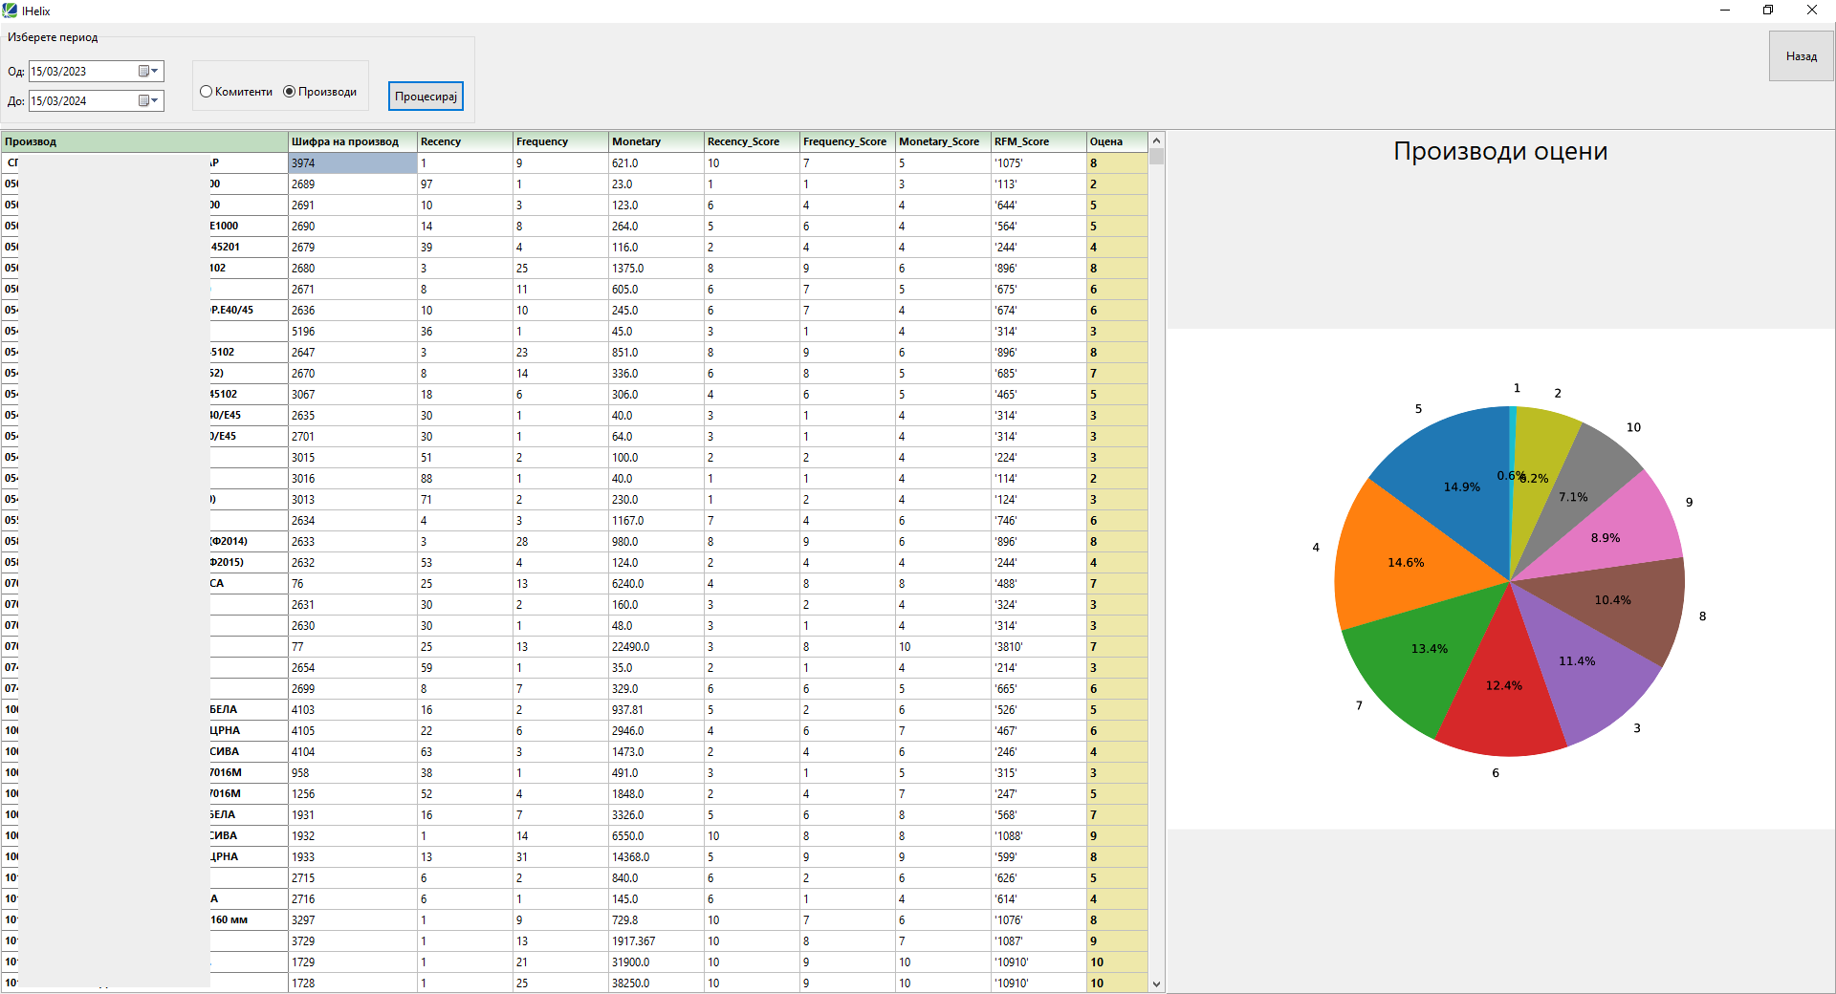Image resolution: width=1836 pixels, height=994 pixels.
Task: Click the RFM_Score cell '599'
Action: tap(1038, 857)
